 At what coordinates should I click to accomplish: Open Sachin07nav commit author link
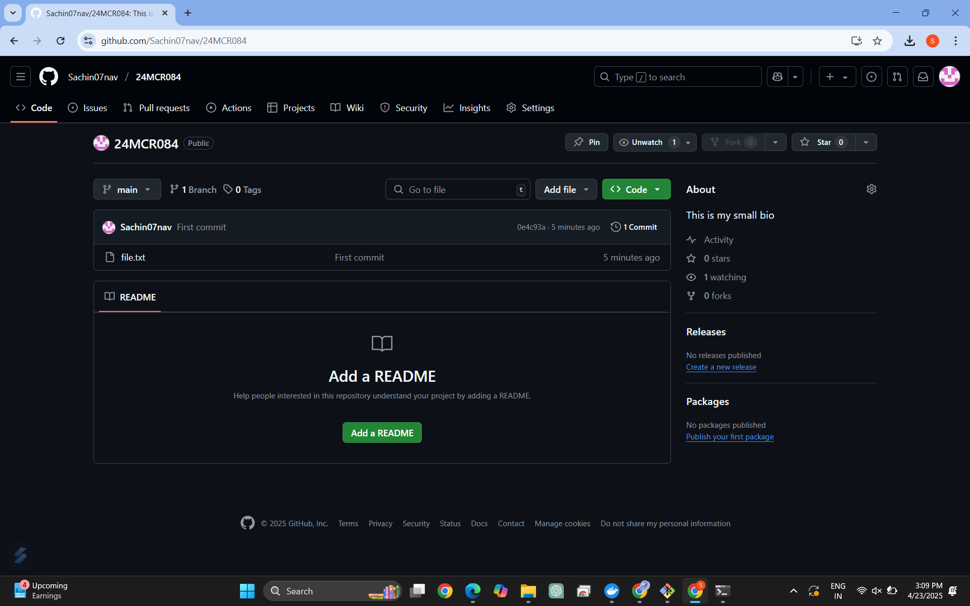[146, 227]
